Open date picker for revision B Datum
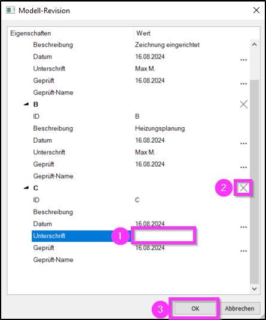Screen dimensions: 266x320 click(243, 143)
